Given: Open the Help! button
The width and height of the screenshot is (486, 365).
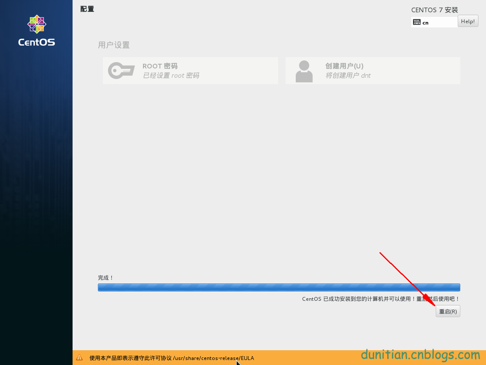Looking at the screenshot, I should [x=468, y=22].
